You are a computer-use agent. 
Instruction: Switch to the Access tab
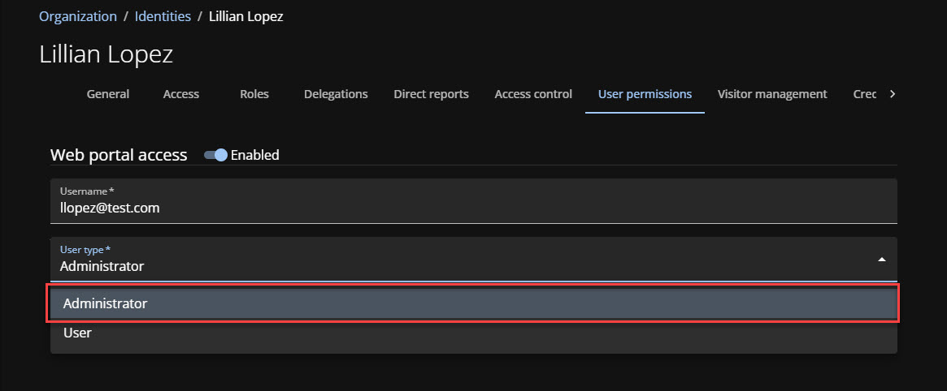tap(180, 94)
